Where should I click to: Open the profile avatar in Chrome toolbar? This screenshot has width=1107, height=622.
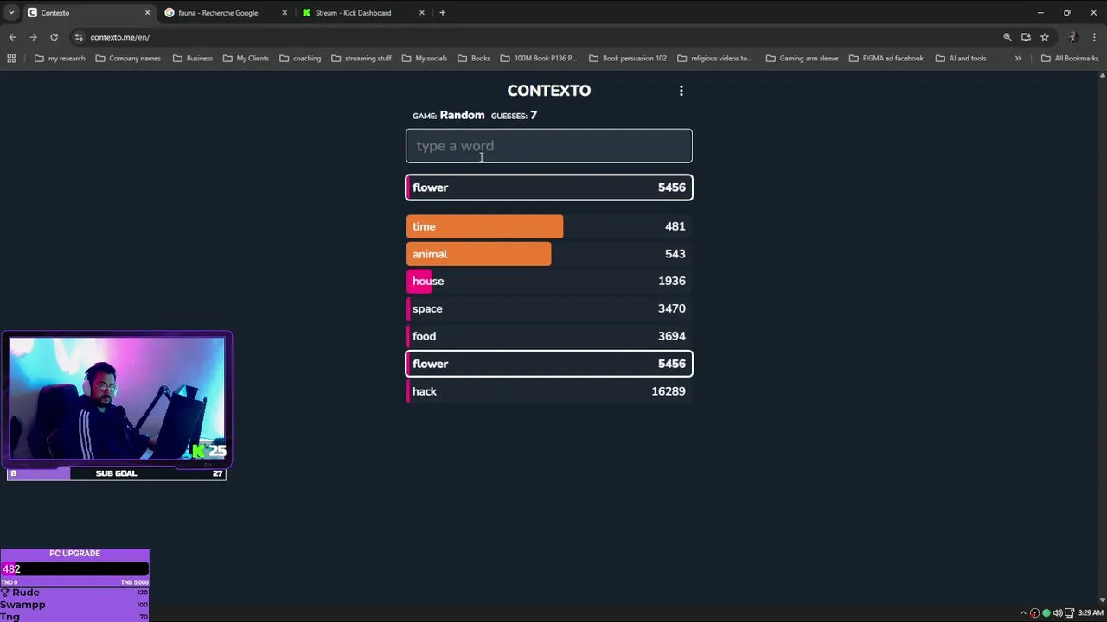pyautogui.click(x=1072, y=37)
